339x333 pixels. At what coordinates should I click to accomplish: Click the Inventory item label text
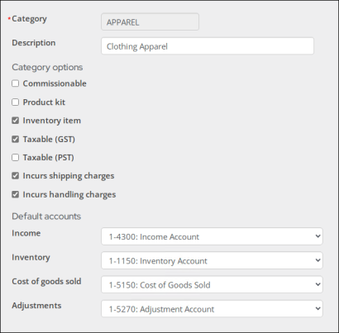52,121
